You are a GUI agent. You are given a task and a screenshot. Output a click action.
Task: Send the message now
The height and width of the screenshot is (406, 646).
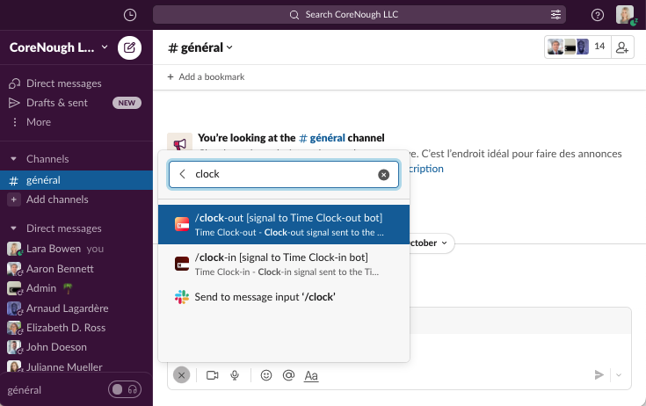(599, 374)
